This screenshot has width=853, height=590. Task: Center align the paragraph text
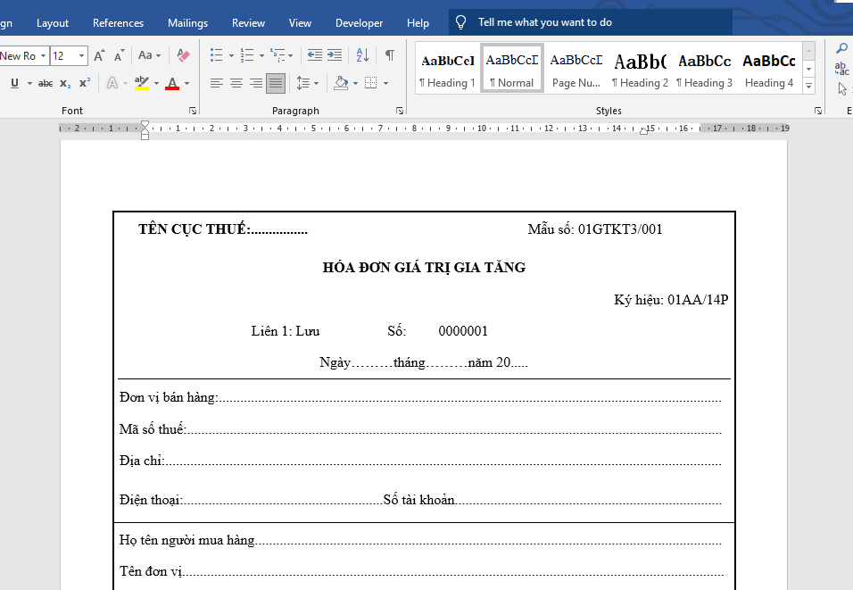(x=236, y=83)
